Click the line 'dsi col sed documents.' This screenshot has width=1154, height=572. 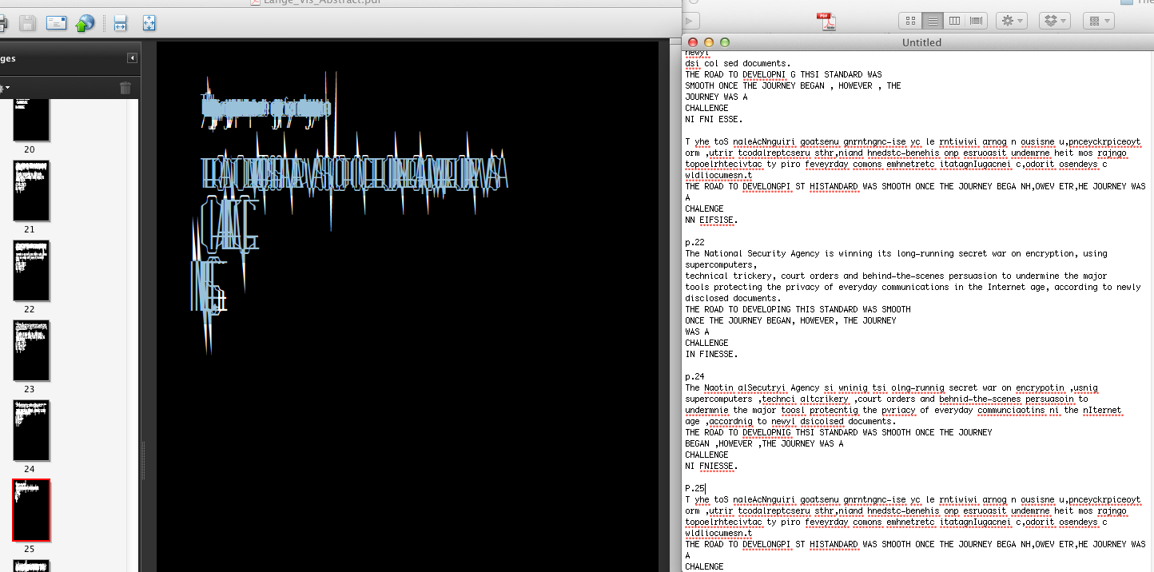pyautogui.click(x=738, y=63)
